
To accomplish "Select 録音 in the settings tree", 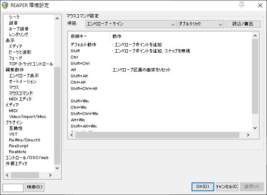I will click(13, 23).
